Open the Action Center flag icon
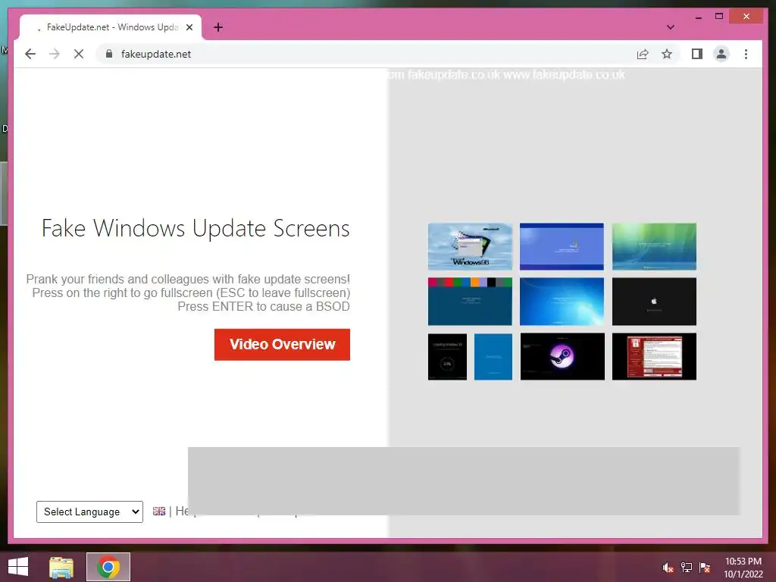The image size is (776, 582). pyautogui.click(x=705, y=568)
